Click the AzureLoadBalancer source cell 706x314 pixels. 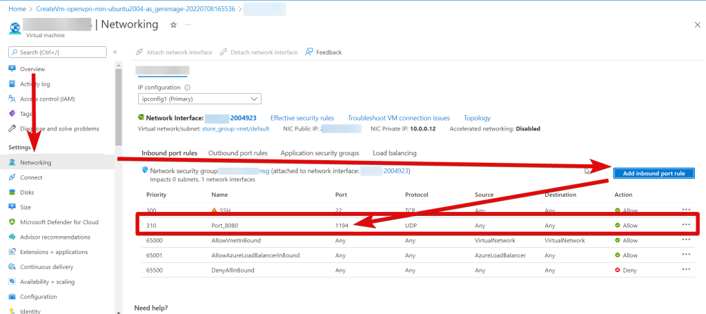point(500,255)
